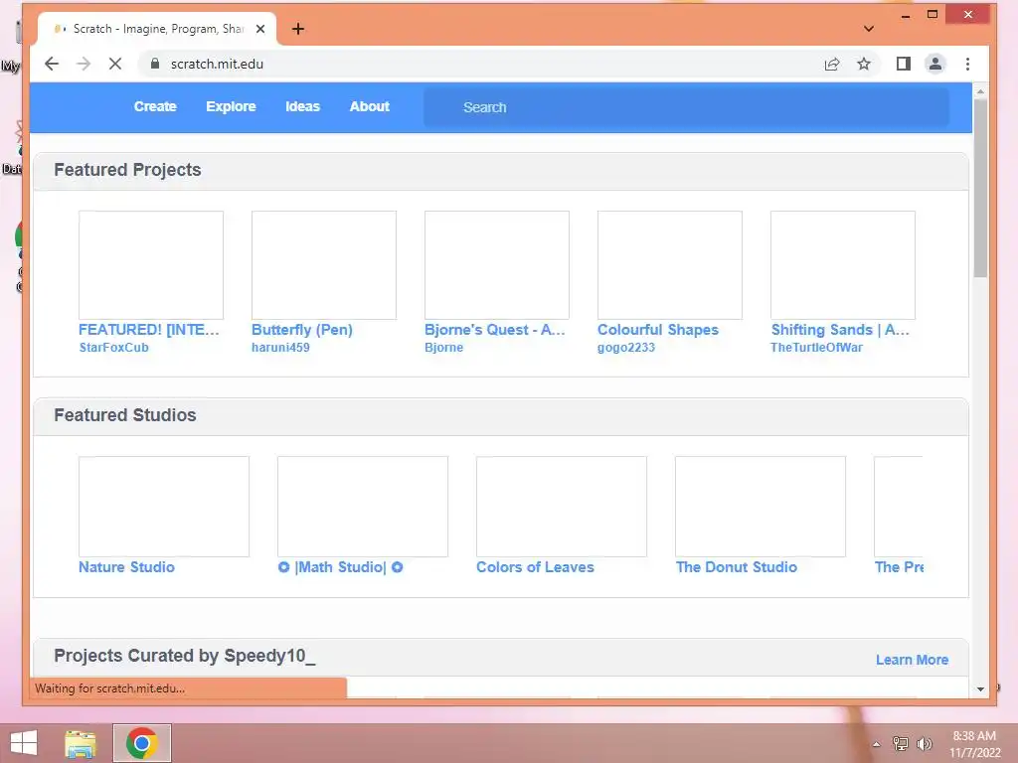This screenshot has height=763, width=1018.
Task: Expand the tab search chevron
Action: (x=869, y=29)
